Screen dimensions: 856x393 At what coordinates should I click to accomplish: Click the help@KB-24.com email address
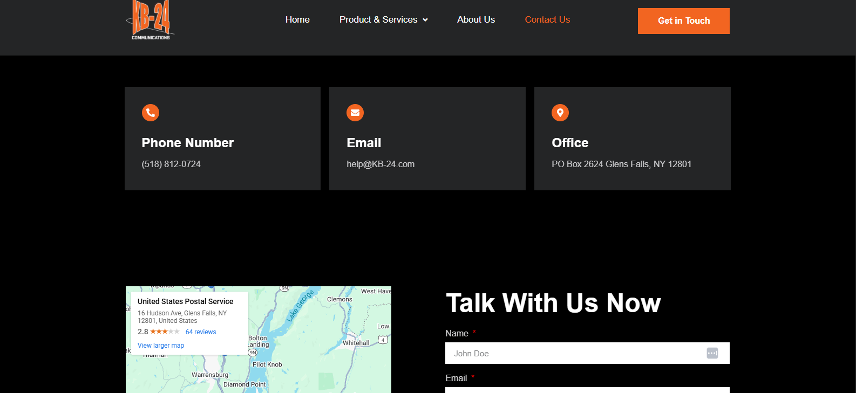pyautogui.click(x=381, y=164)
